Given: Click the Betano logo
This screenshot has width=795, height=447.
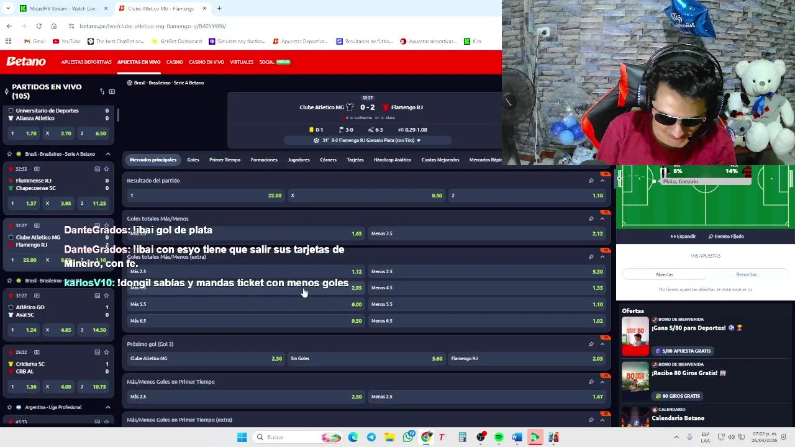Looking at the screenshot, I should [x=26, y=61].
